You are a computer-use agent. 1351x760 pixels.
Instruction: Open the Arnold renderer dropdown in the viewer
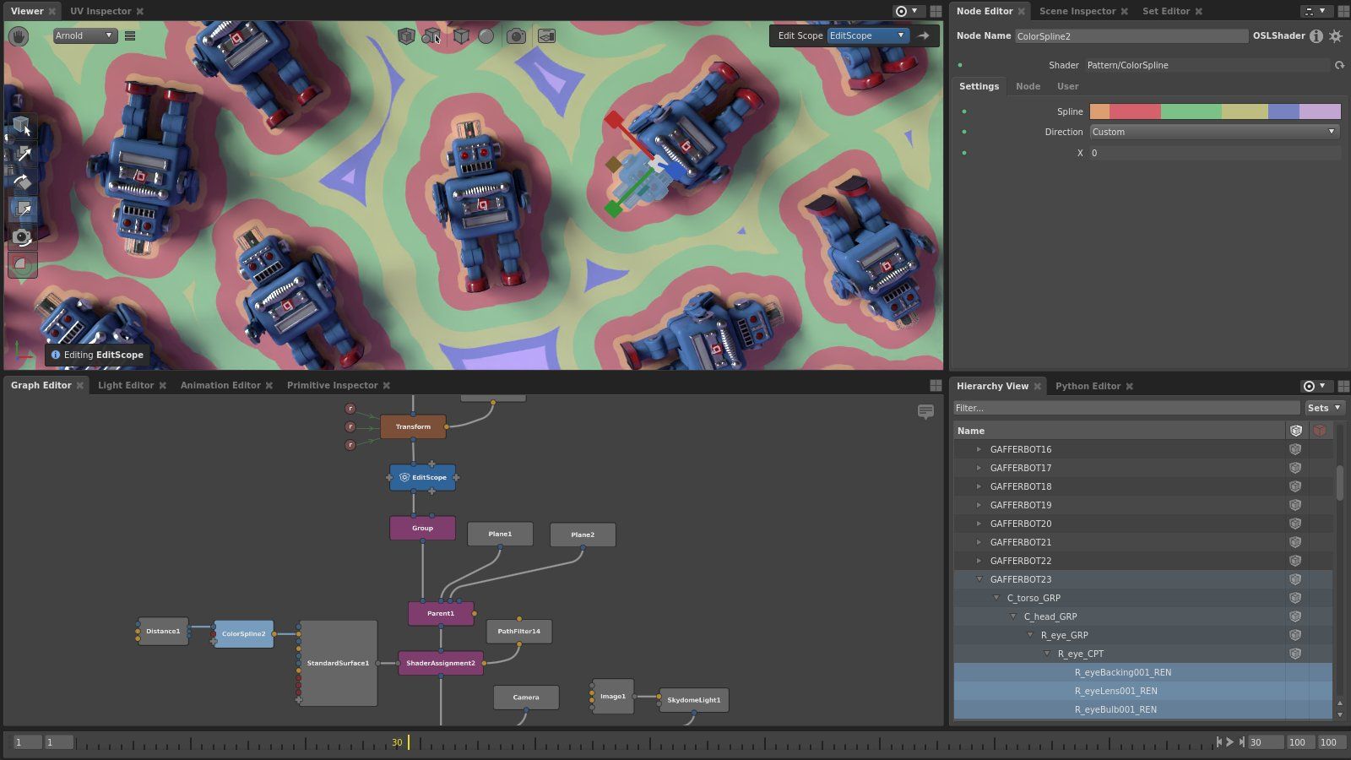tap(84, 35)
